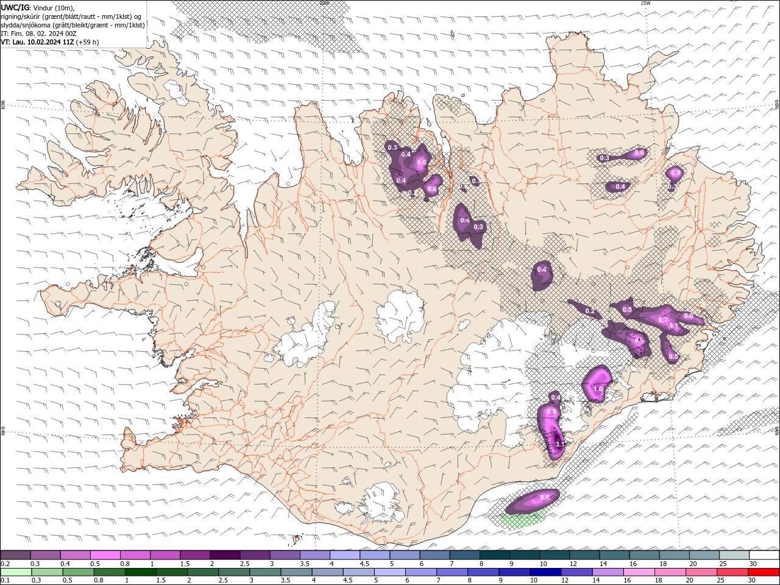Click the '0.8' value on the offshore purple blob
The height and width of the screenshot is (585, 780).
(x=545, y=498)
